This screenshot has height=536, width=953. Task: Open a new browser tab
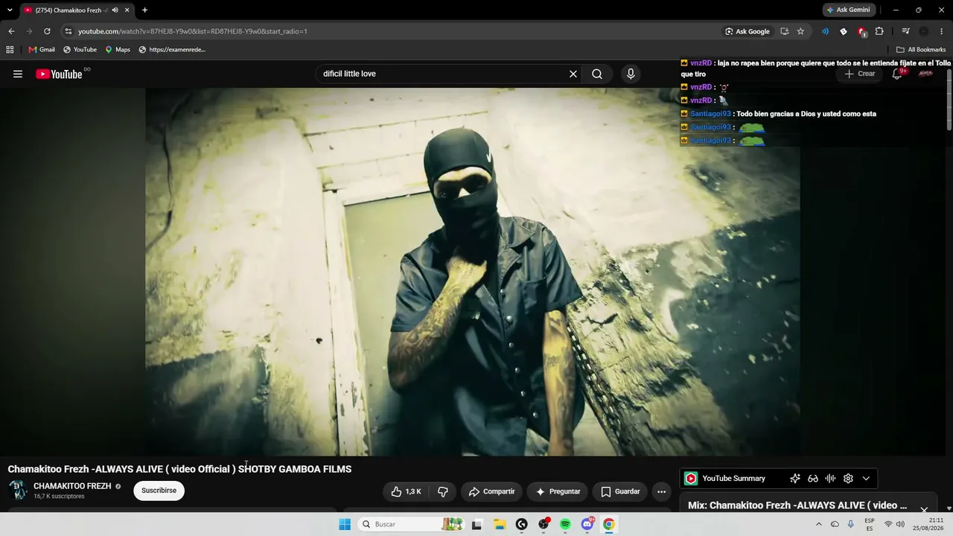pos(144,10)
